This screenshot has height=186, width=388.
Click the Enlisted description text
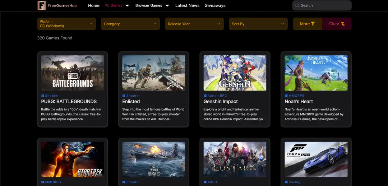153,114
